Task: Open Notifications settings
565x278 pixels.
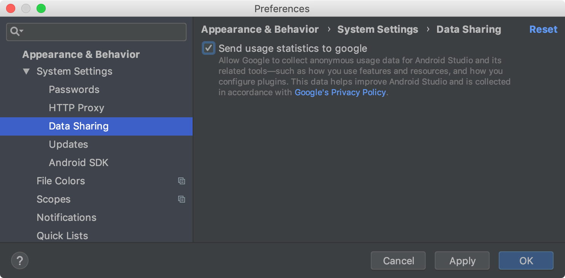Action: [66, 217]
